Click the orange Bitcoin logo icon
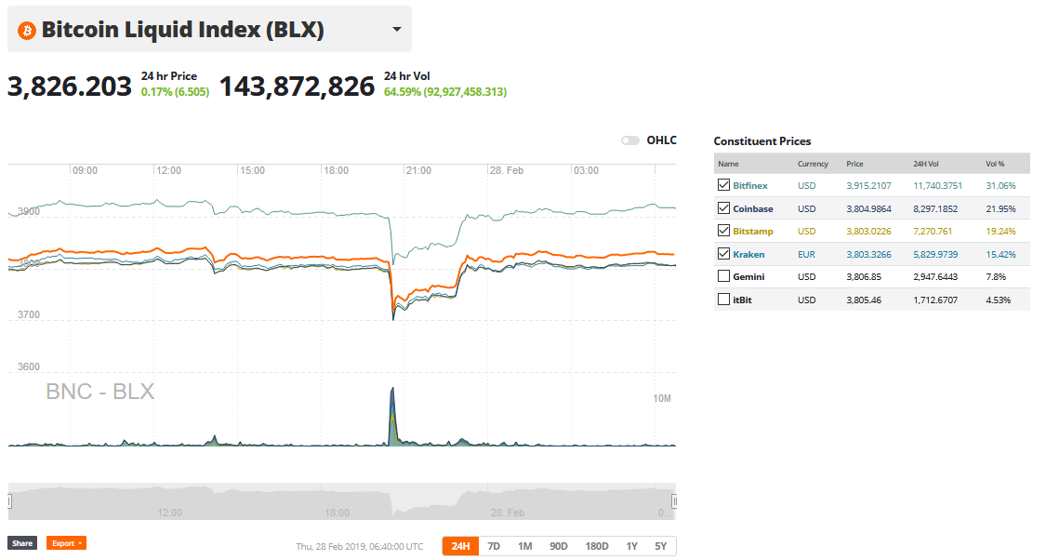 (27, 30)
